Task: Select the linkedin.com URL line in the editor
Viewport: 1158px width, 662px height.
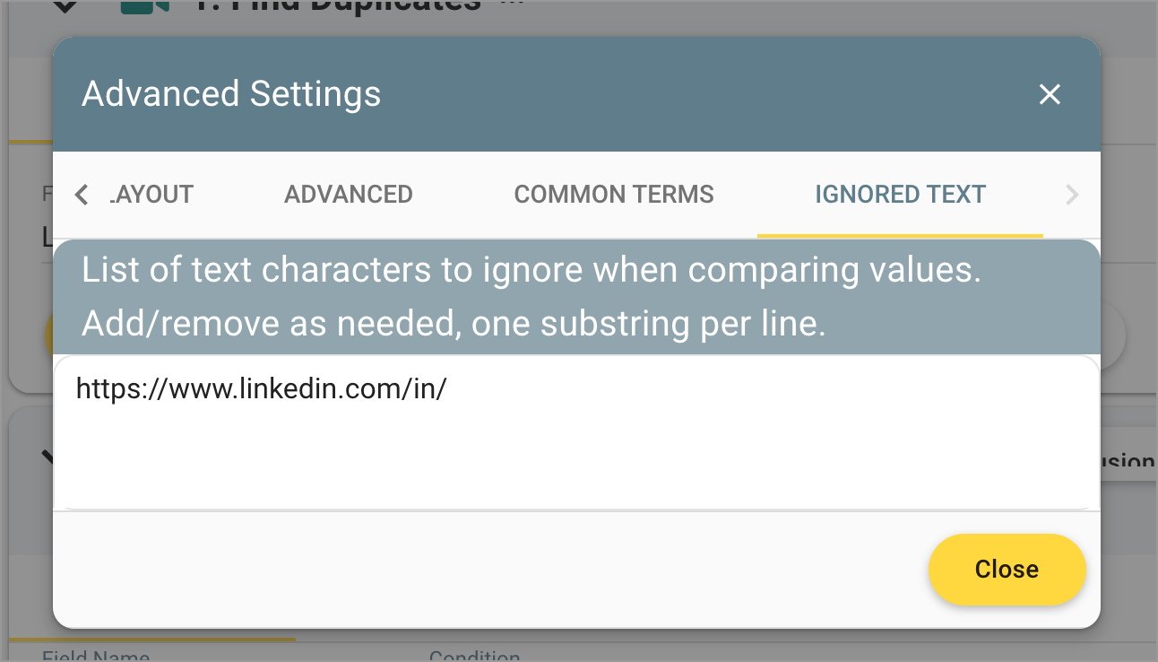Action: tap(261, 388)
